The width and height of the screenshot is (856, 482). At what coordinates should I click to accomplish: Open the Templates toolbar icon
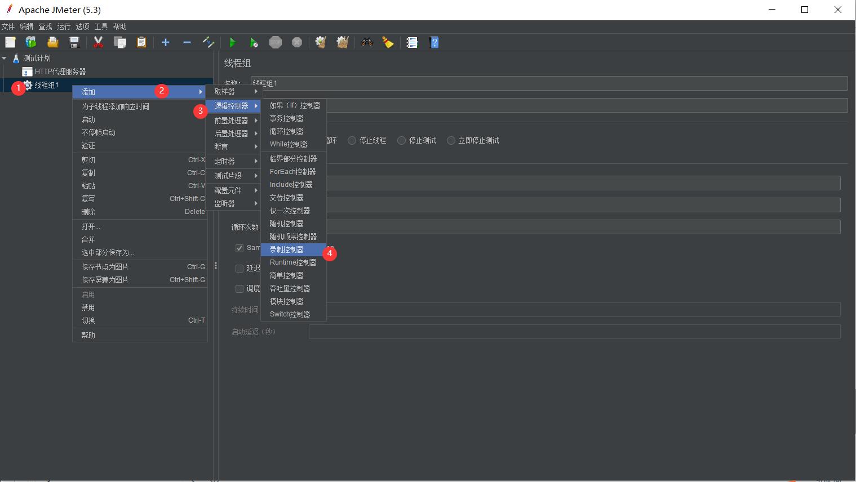31,42
